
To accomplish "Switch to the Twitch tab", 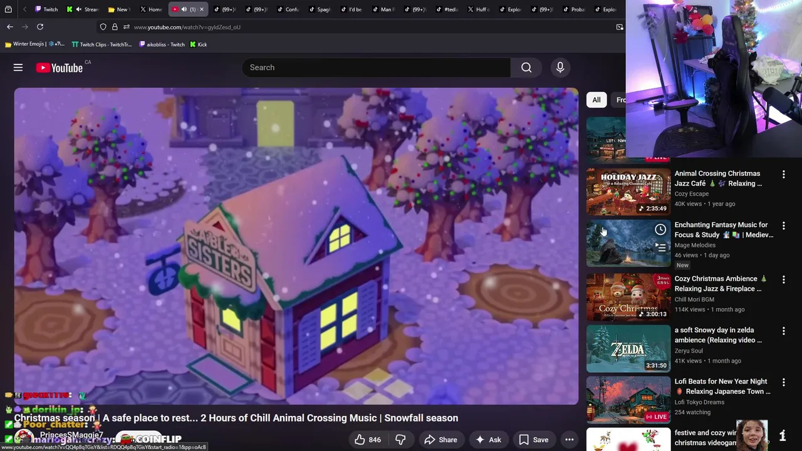I will coord(46,9).
